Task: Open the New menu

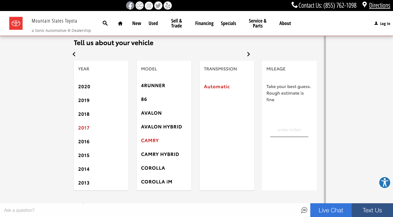Action: [137, 23]
